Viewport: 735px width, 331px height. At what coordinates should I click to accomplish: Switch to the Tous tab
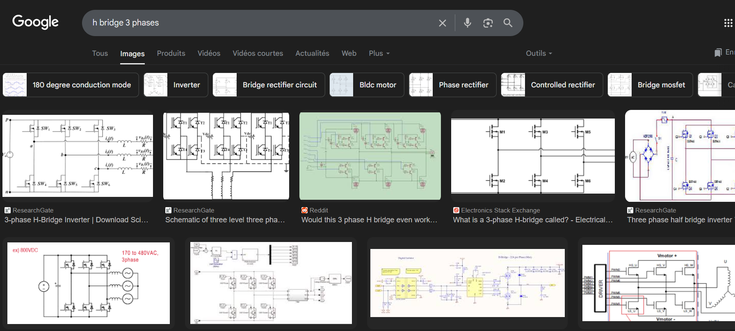pos(100,53)
